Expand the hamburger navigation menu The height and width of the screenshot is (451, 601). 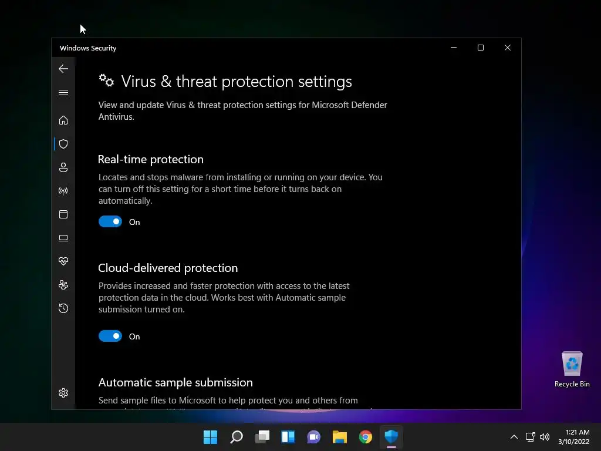[x=63, y=93]
